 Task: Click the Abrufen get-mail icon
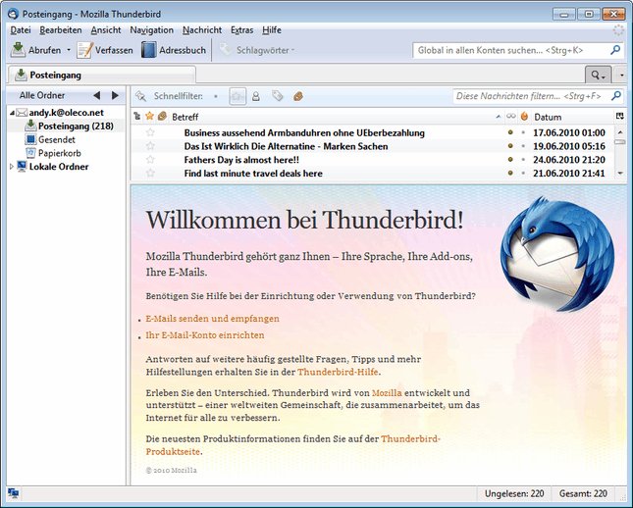18,50
